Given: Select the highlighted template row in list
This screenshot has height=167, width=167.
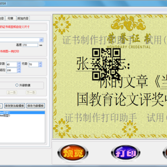Looking at the screenshot, I should point(22,112).
